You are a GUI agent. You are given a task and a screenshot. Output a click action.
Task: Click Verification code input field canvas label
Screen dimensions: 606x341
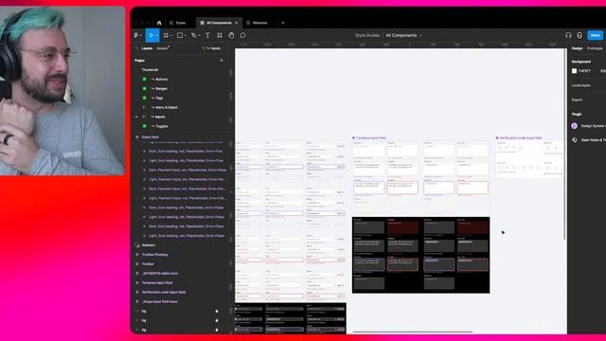[521, 137]
